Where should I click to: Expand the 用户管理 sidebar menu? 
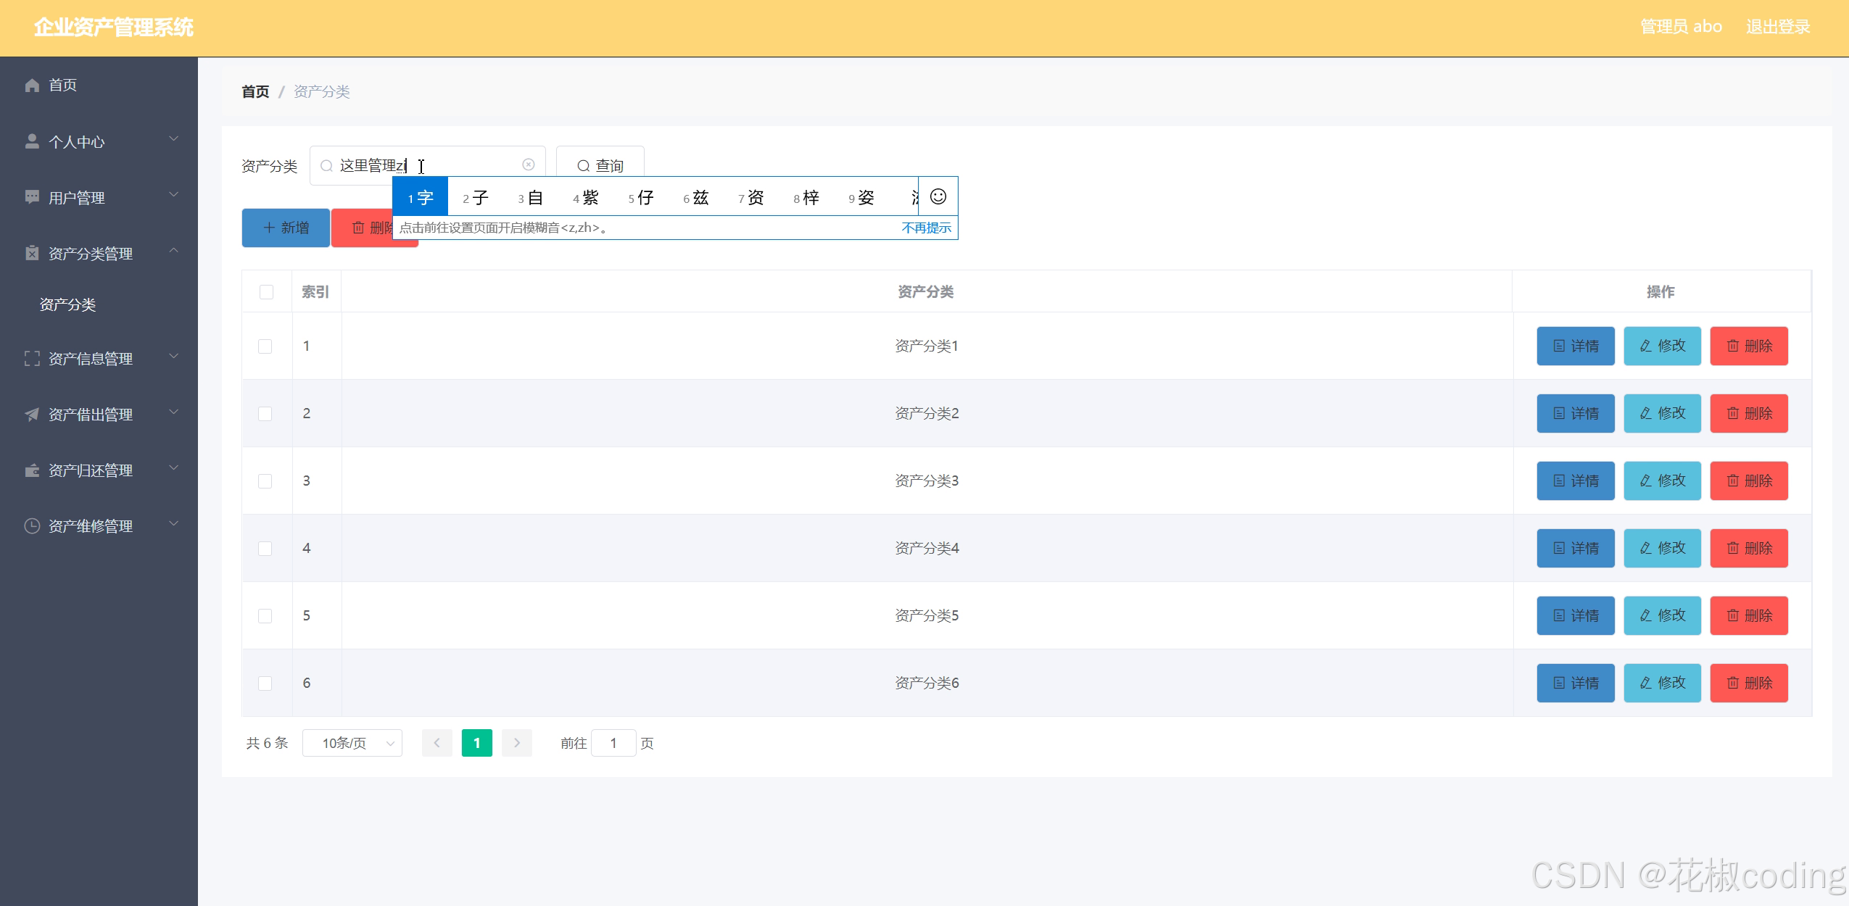point(100,198)
